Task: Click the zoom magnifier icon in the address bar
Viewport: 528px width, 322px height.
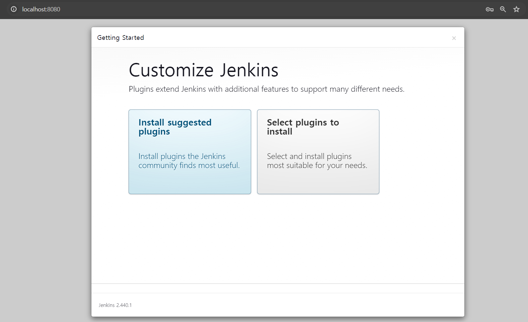Action: click(503, 9)
